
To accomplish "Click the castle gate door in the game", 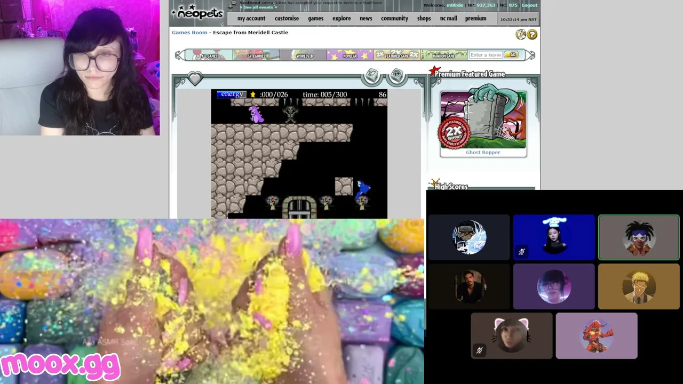I will tap(299, 207).
